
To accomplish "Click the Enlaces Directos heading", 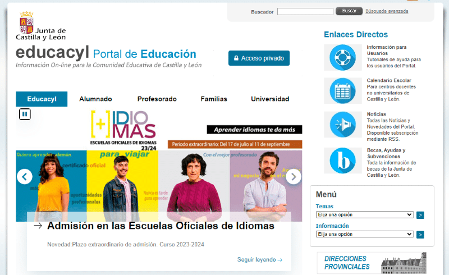I will pyautogui.click(x=356, y=34).
